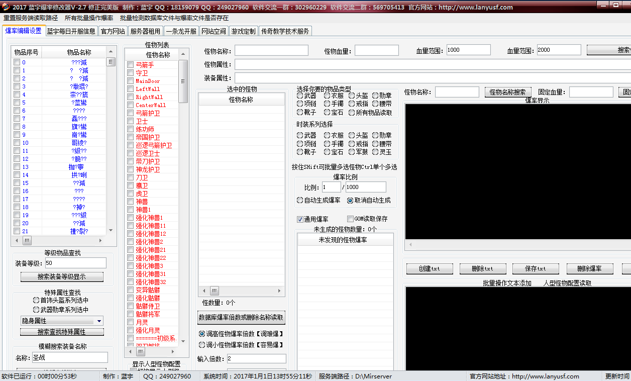Click the 删除爆率 button
The height and width of the screenshot is (381, 631).
pos(590,269)
